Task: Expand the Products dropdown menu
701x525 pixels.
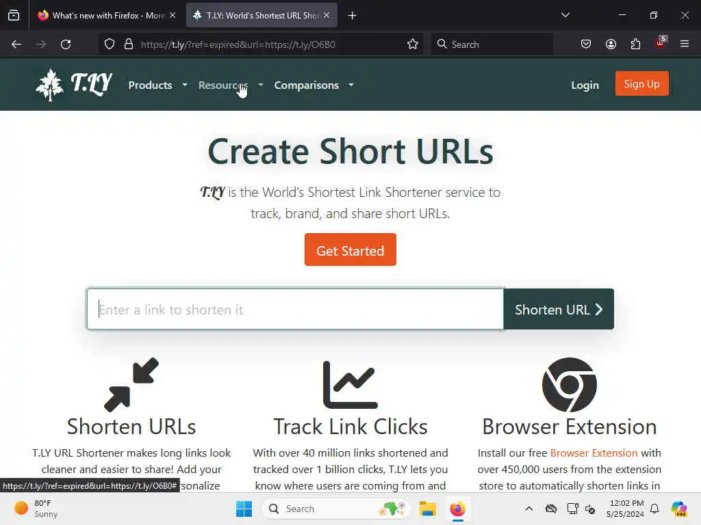Action: tap(157, 85)
